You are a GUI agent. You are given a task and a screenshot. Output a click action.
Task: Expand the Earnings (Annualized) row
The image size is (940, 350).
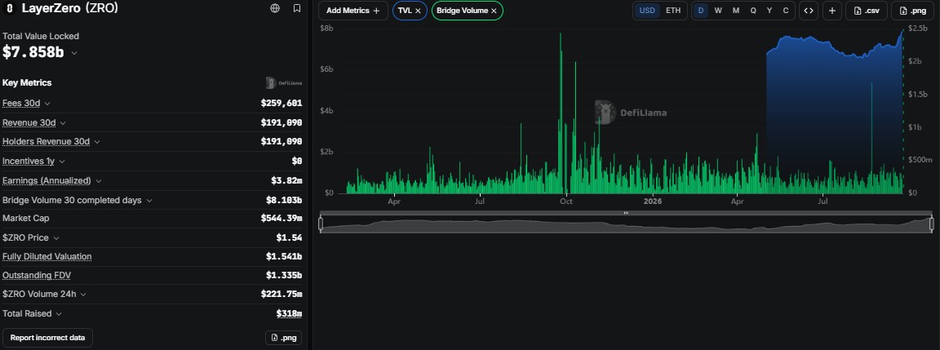click(x=99, y=181)
